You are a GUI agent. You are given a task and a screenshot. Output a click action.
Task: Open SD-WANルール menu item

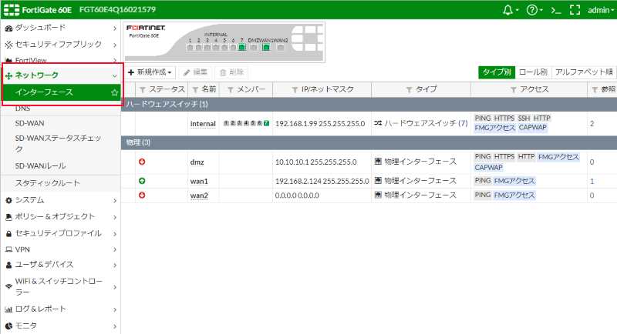click(x=41, y=165)
